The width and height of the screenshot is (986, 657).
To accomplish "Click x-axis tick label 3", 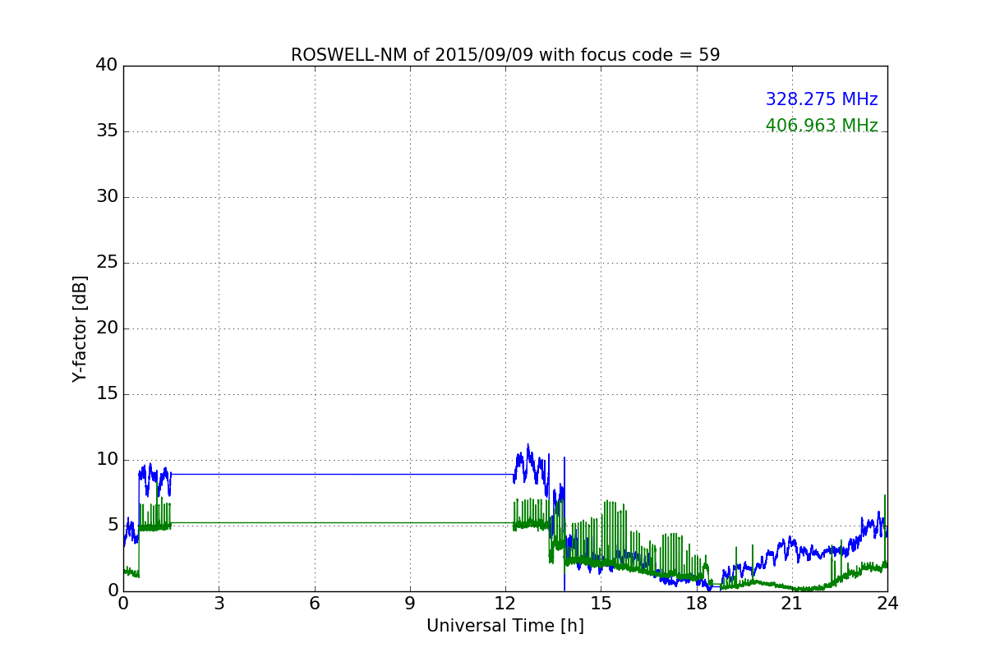I will [219, 603].
